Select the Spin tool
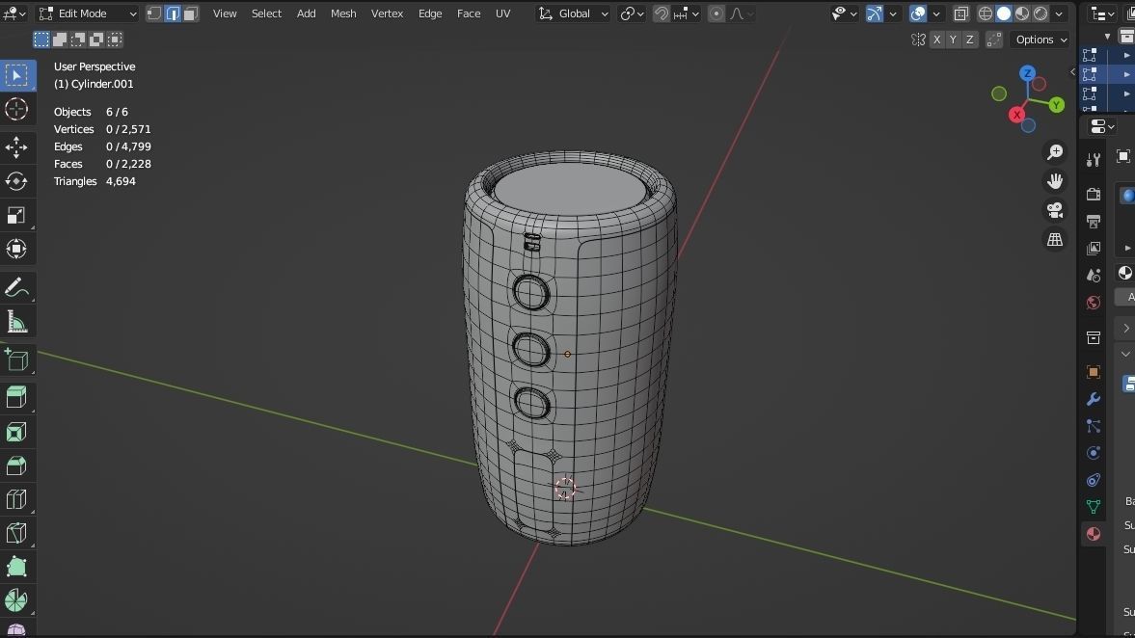Screen dimensions: 1135x638 pyautogui.click(x=16, y=601)
